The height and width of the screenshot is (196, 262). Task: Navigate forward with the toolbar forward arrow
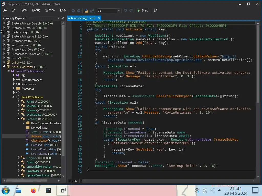[x=79, y=11]
